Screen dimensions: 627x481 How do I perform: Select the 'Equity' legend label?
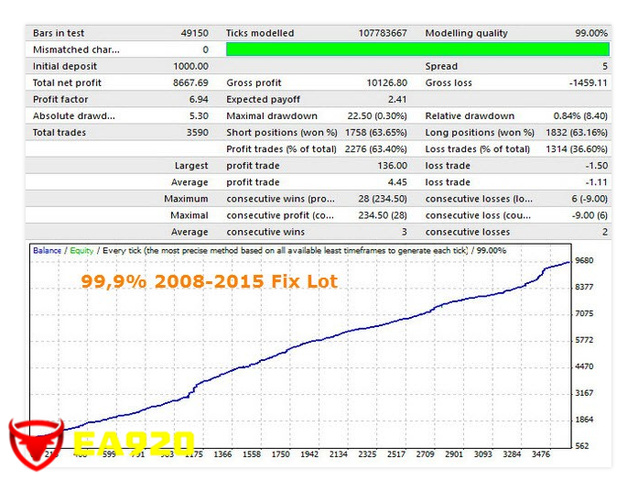(81, 250)
